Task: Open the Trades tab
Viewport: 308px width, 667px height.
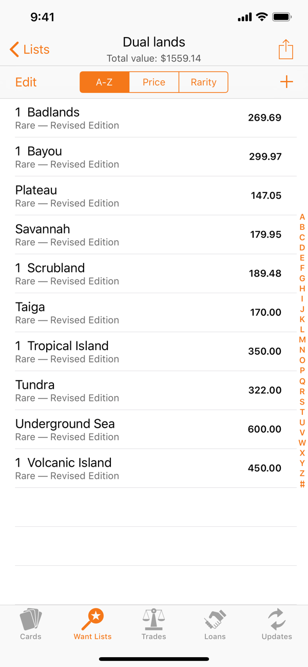Action: [154, 624]
